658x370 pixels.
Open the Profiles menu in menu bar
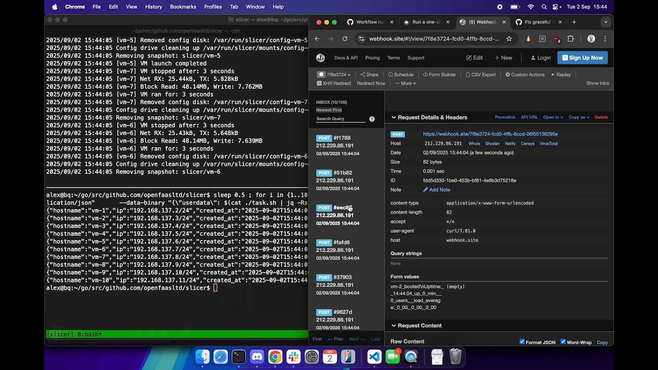[x=213, y=7]
